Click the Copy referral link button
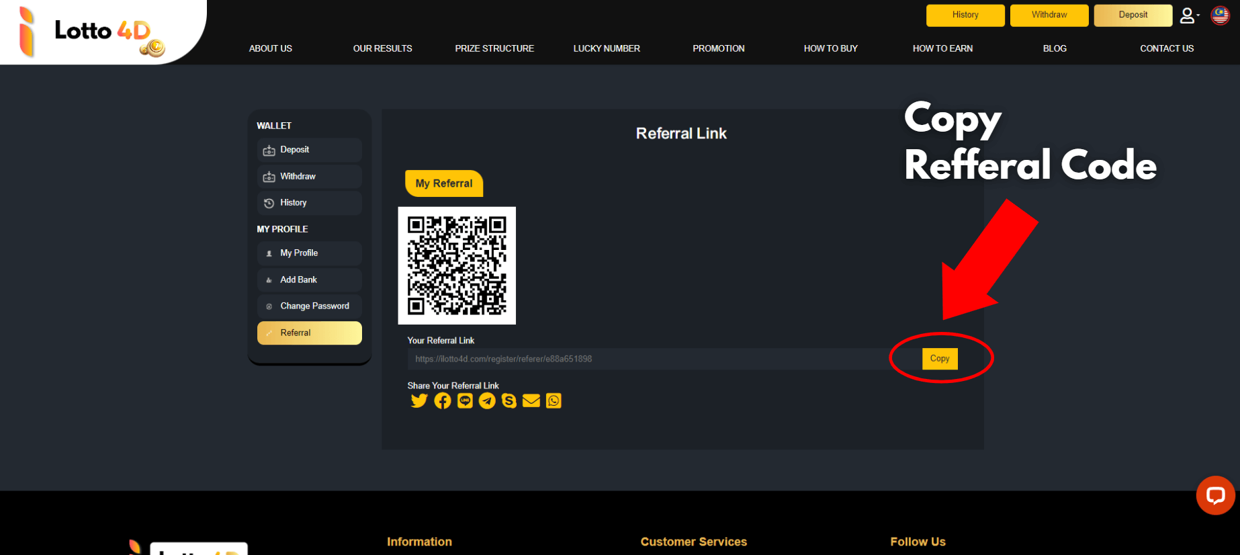This screenshot has width=1240, height=555. (940, 359)
